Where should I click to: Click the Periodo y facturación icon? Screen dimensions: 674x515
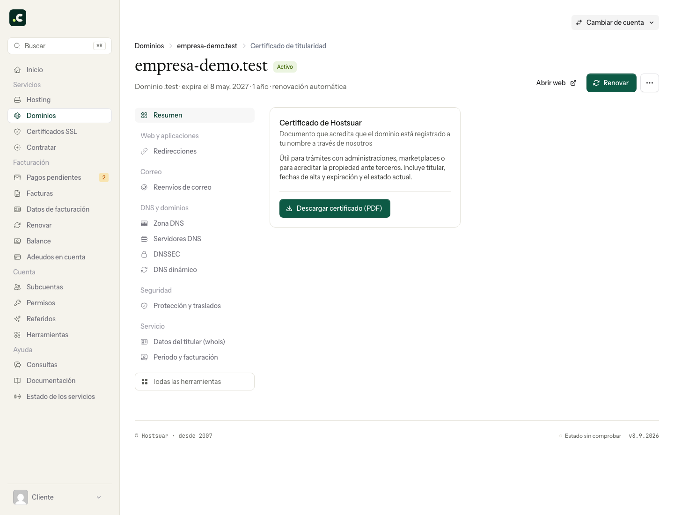(144, 357)
